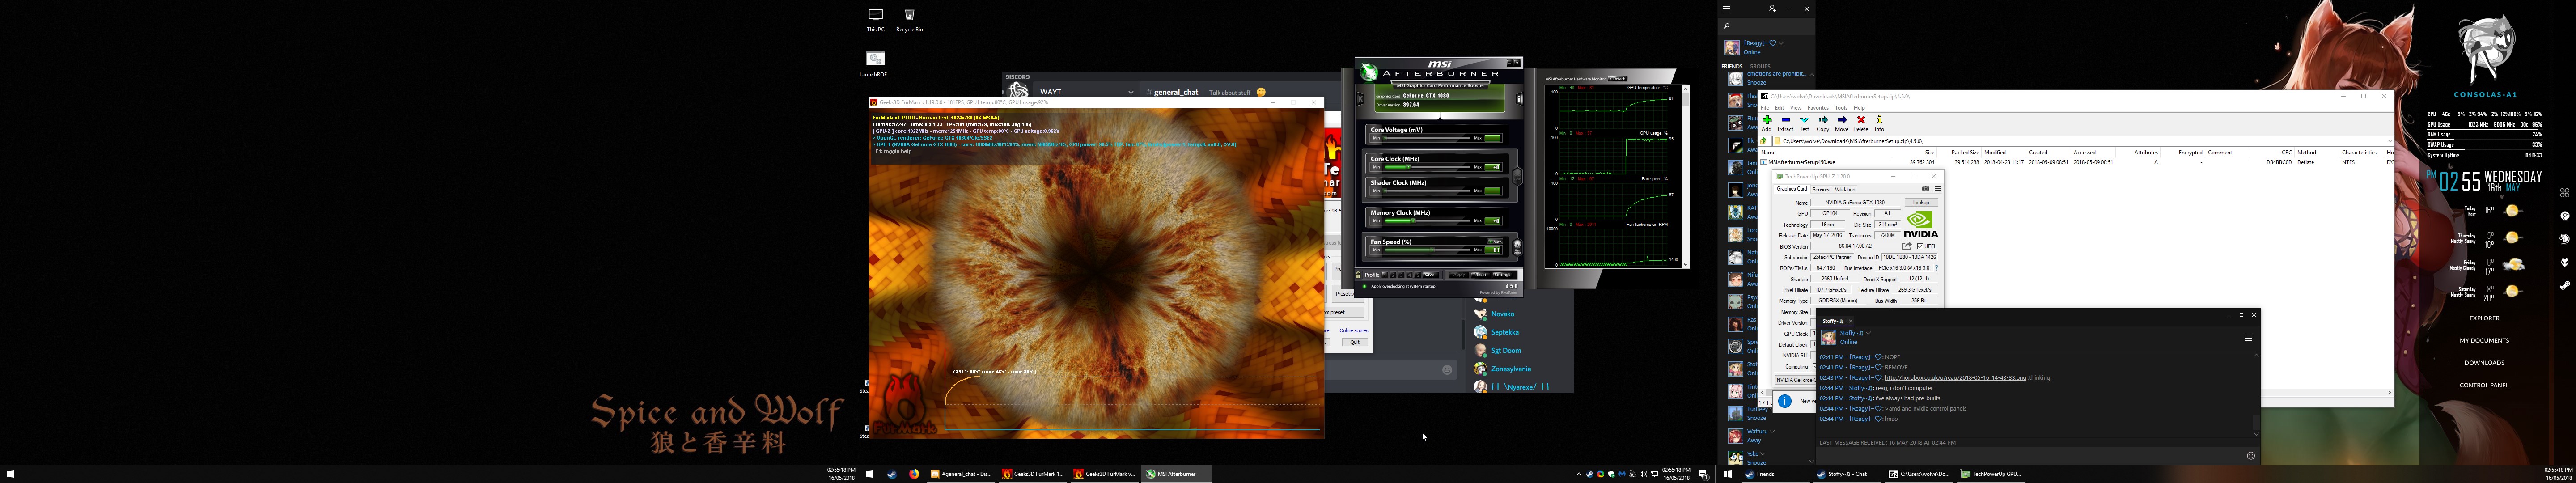Viewport: 2576px width, 483px height.
Task: Show hidden system tray icons on the middle taskbar
Action: click(x=1579, y=474)
